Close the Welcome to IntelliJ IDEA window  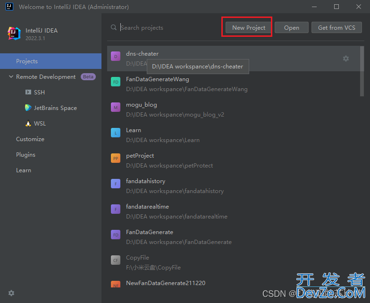coord(359,7)
